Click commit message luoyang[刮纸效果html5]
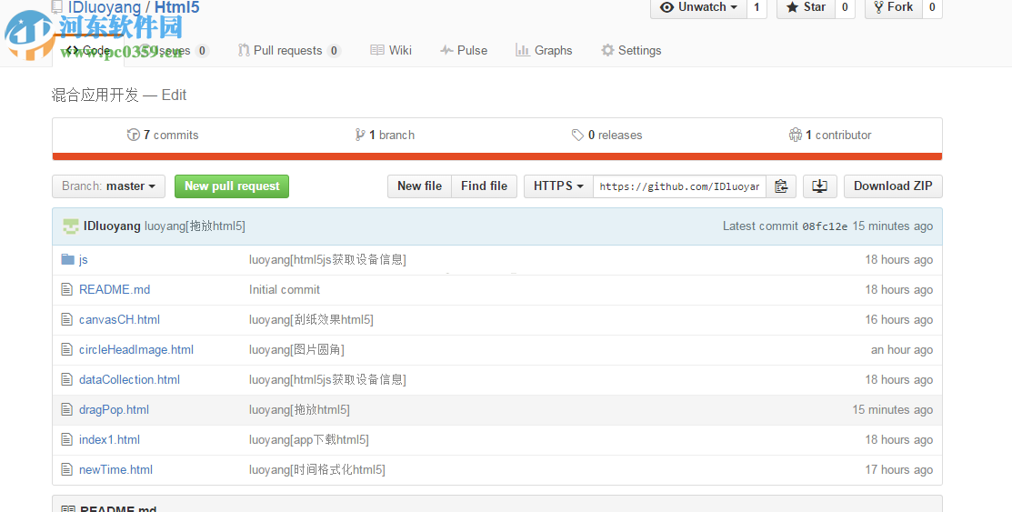The width and height of the screenshot is (1012, 512). tap(311, 319)
